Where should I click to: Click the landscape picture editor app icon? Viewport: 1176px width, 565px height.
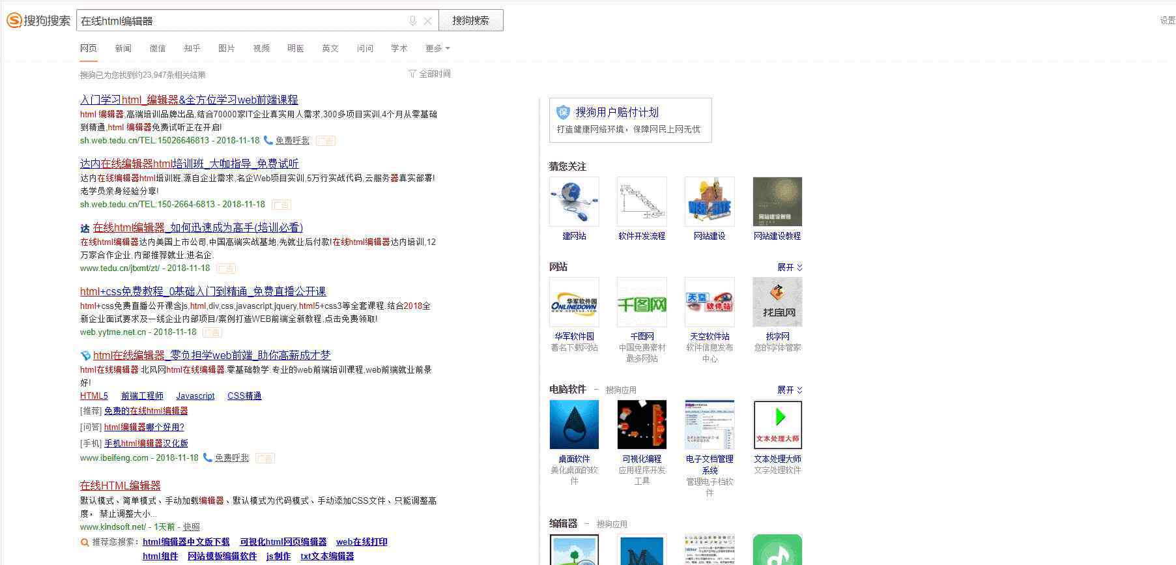pyautogui.click(x=574, y=550)
